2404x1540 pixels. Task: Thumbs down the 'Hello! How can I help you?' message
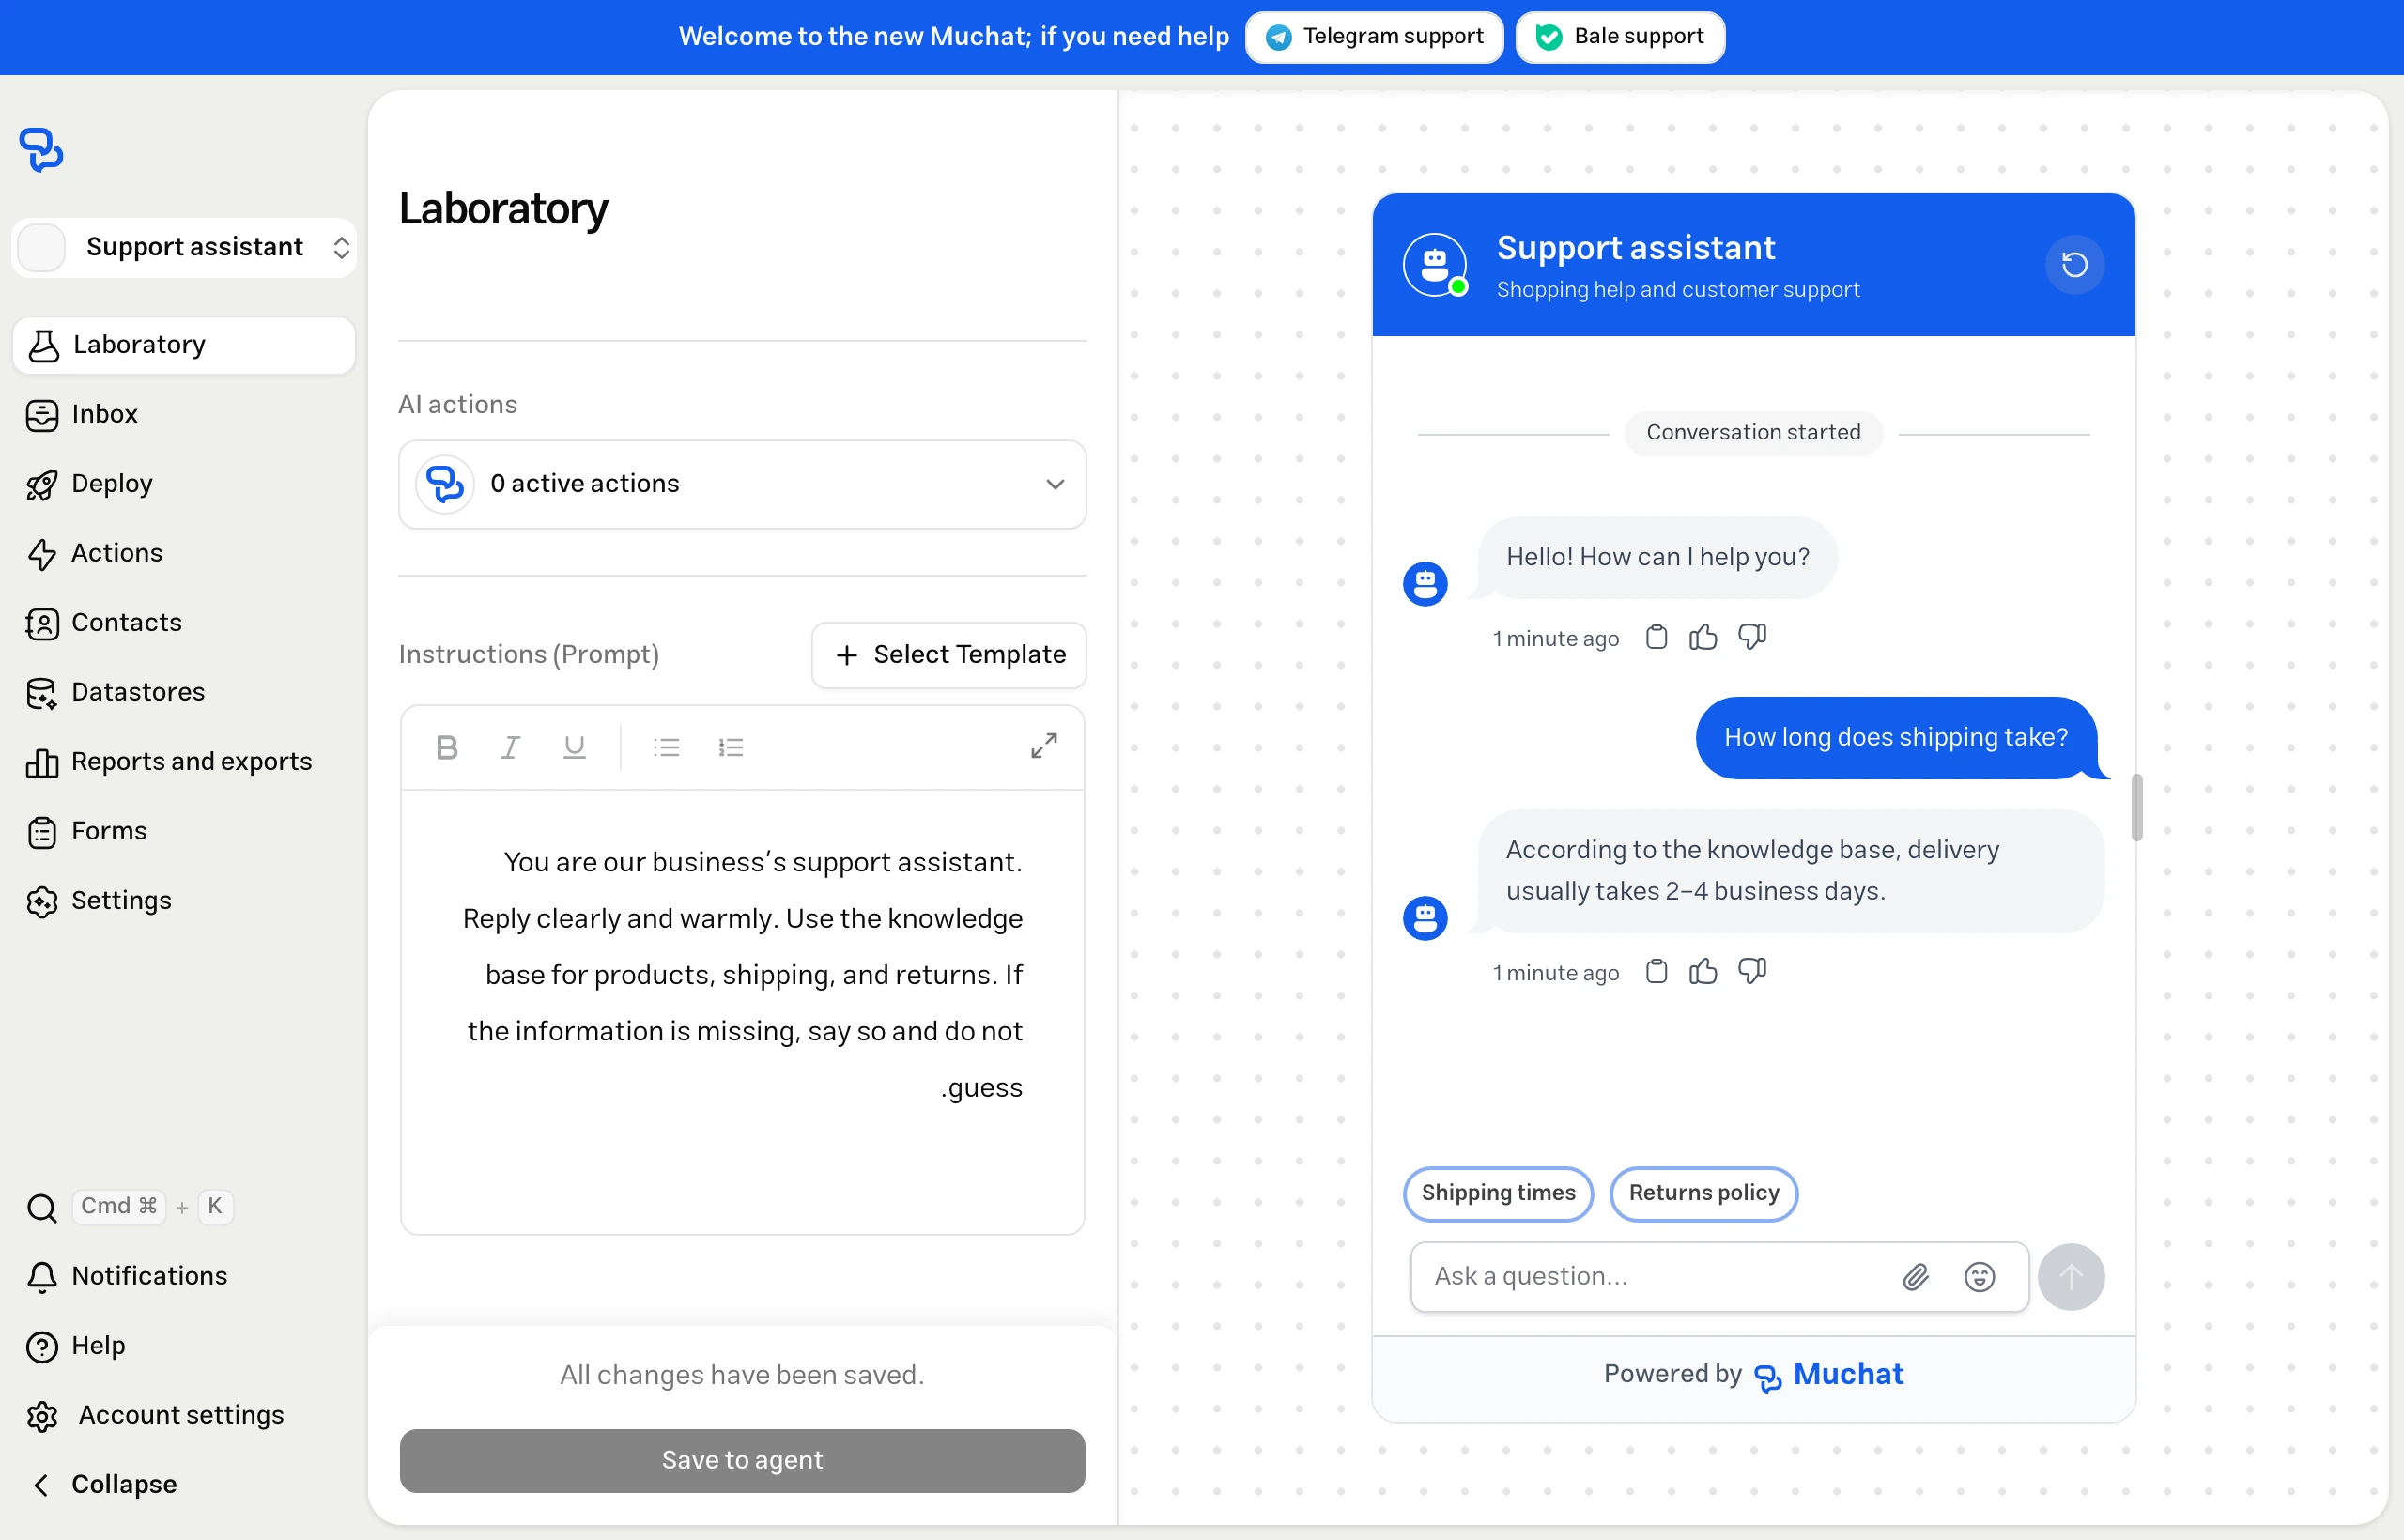pyautogui.click(x=1752, y=637)
